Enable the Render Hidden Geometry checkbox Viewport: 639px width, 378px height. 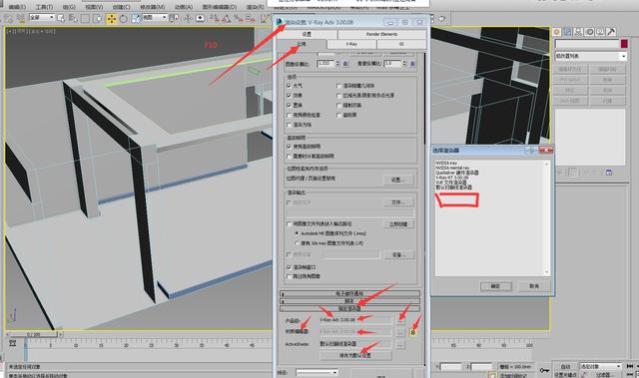pos(339,86)
